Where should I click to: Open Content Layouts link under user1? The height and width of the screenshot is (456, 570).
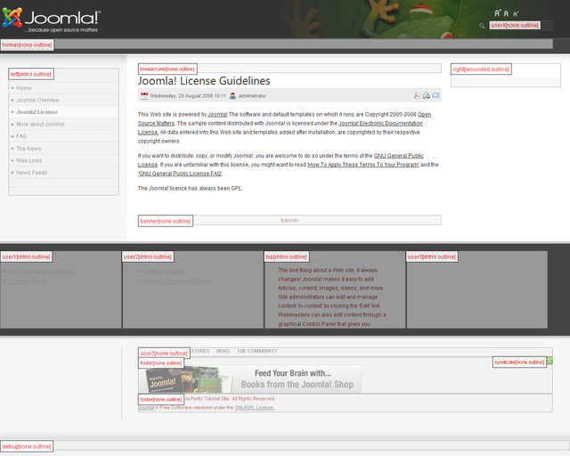pos(27,281)
